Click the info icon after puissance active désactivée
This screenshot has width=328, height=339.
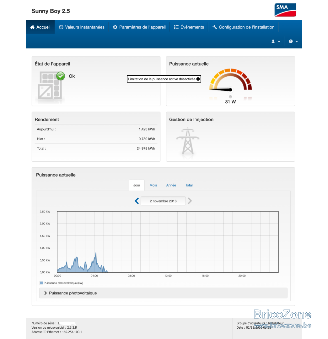click(198, 79)
